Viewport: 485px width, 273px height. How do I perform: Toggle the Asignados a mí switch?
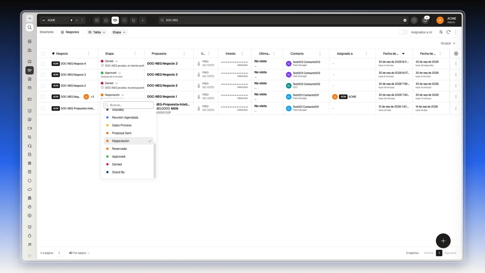tap(403, 32)
